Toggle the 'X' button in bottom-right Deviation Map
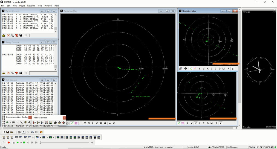This screenshot has width=277, height=149. pyautogui.click(x=196, y=123)
